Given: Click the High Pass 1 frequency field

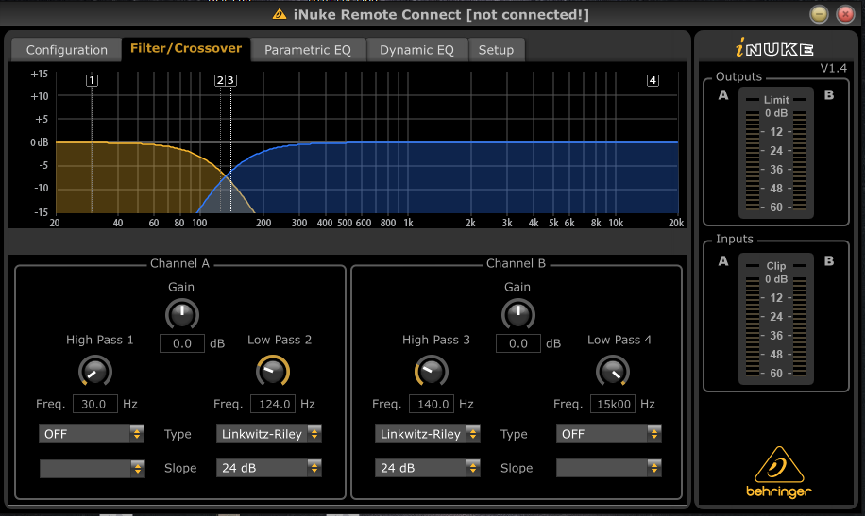Looking at the screenshot, I should (x=94, y=404).
